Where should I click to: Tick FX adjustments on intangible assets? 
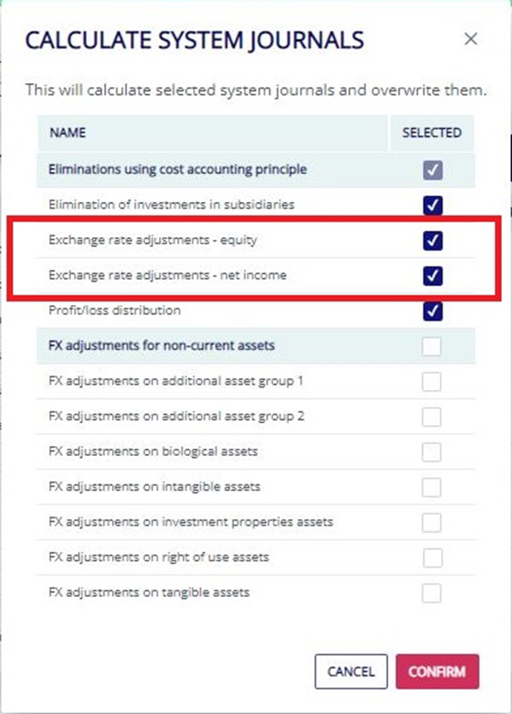[x=431, y=487]
